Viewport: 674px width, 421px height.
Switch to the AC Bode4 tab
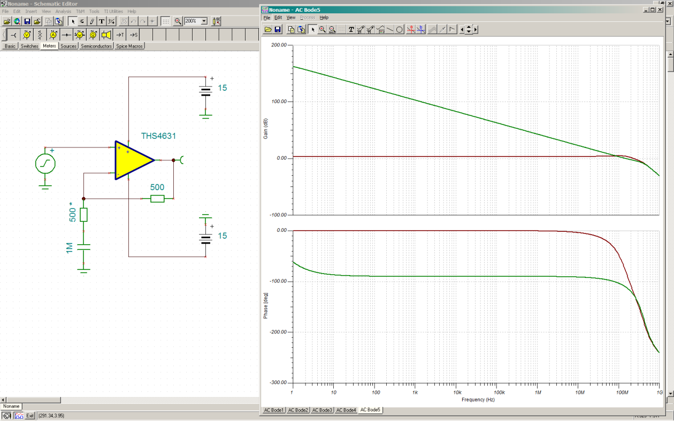tap(346, 410)
